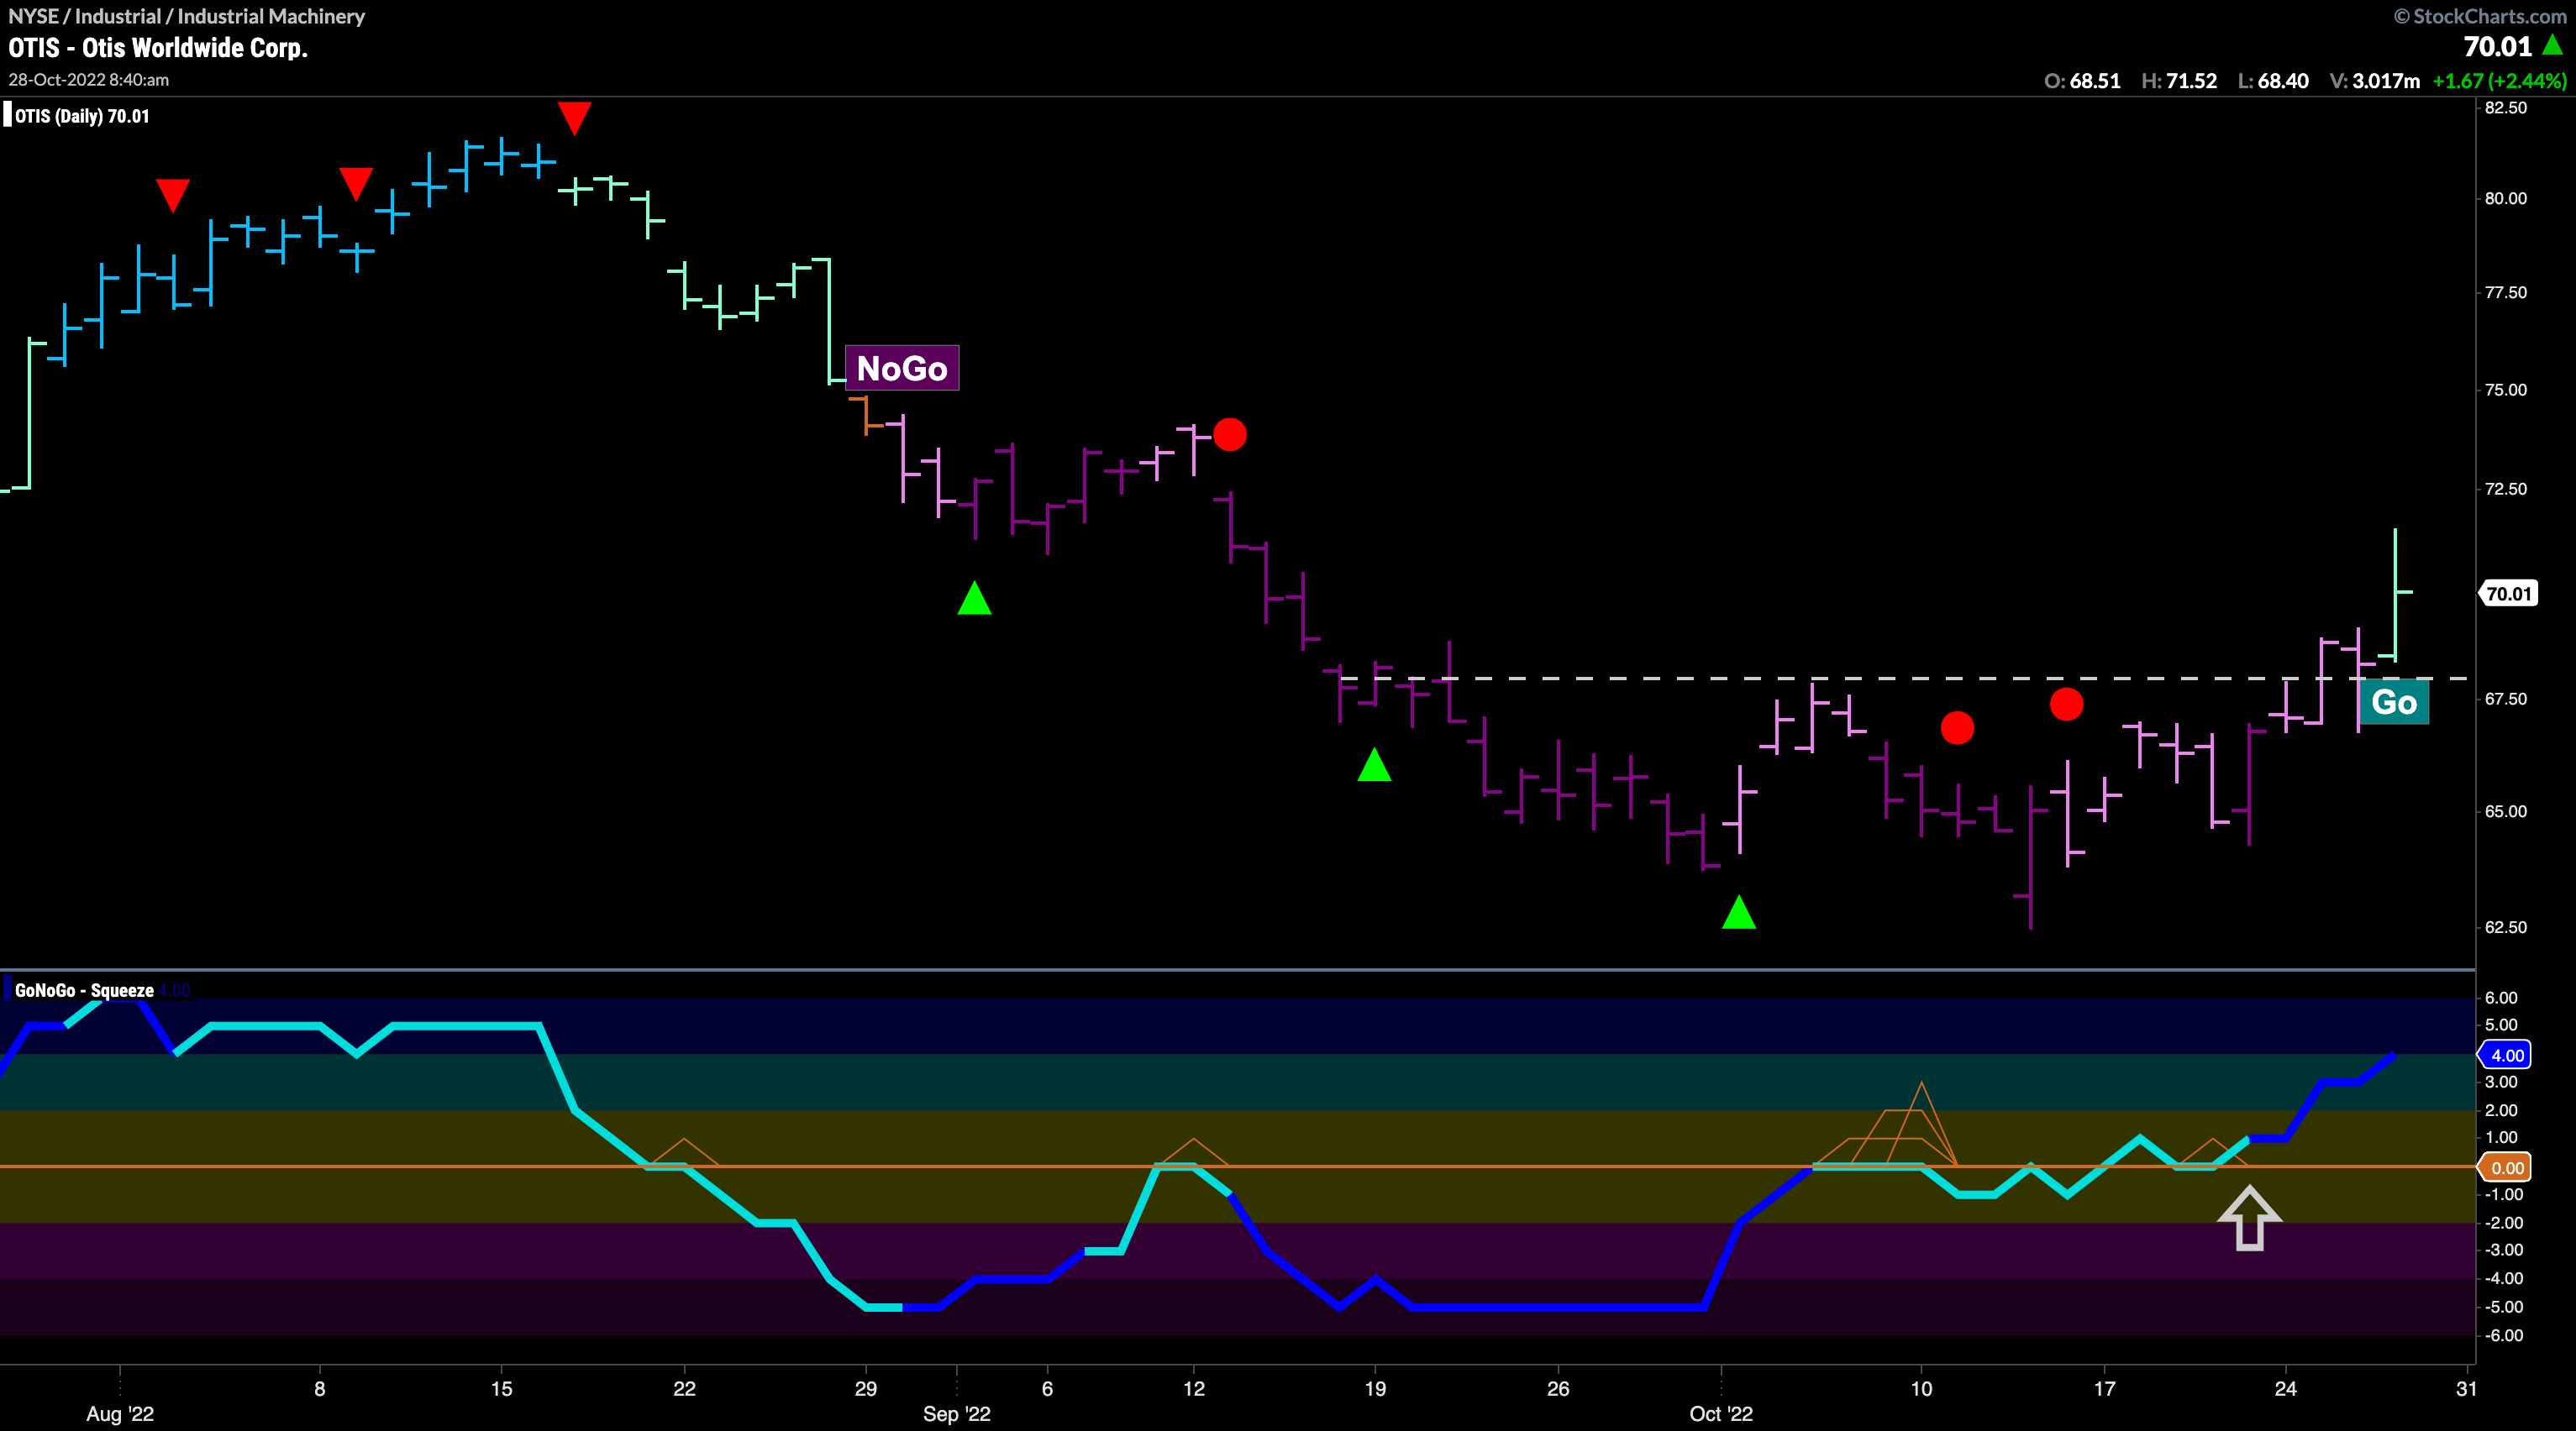Click the volume value V: 3.017m

coord(2375,81)
